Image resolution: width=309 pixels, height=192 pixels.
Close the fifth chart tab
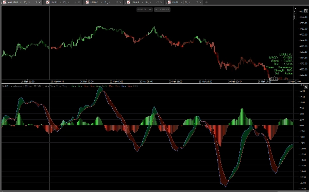pyautogui.click(x=201, y=3)
